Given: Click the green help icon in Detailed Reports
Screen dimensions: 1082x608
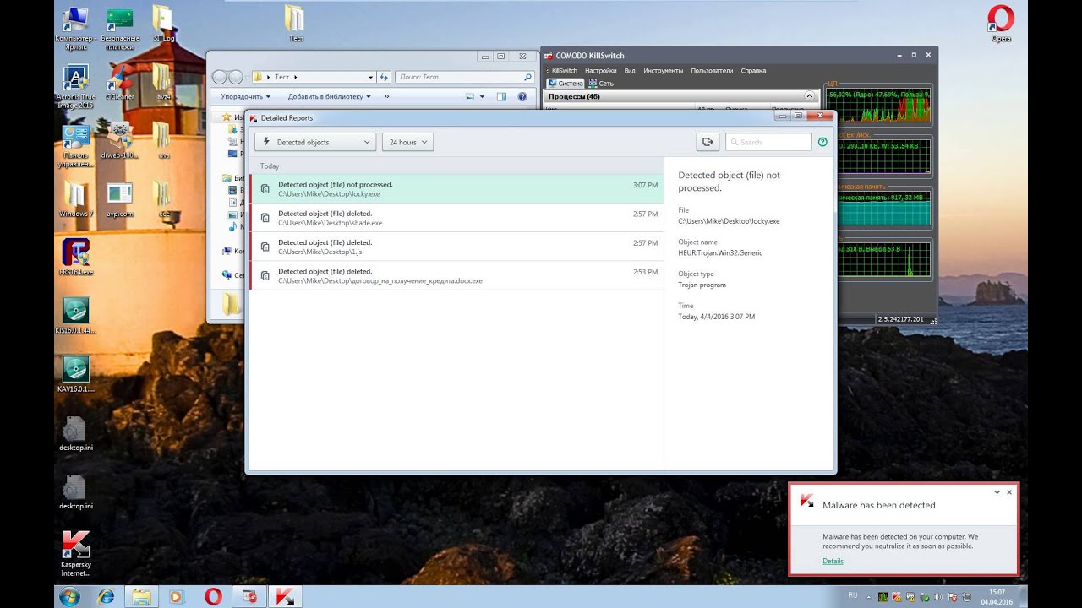Looking at the screenshot, I should (x=822, y=142).
